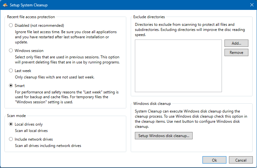Click the Add... button for excluded directories
The height and width of the screenshot is (168, 257).
[236, 43]
